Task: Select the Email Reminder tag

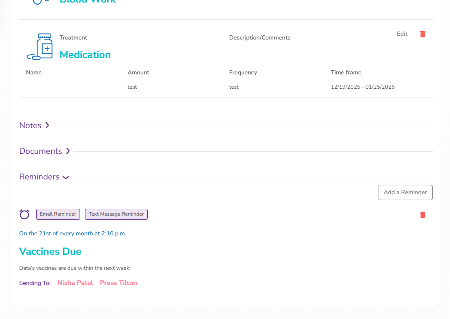Action: 58,214
